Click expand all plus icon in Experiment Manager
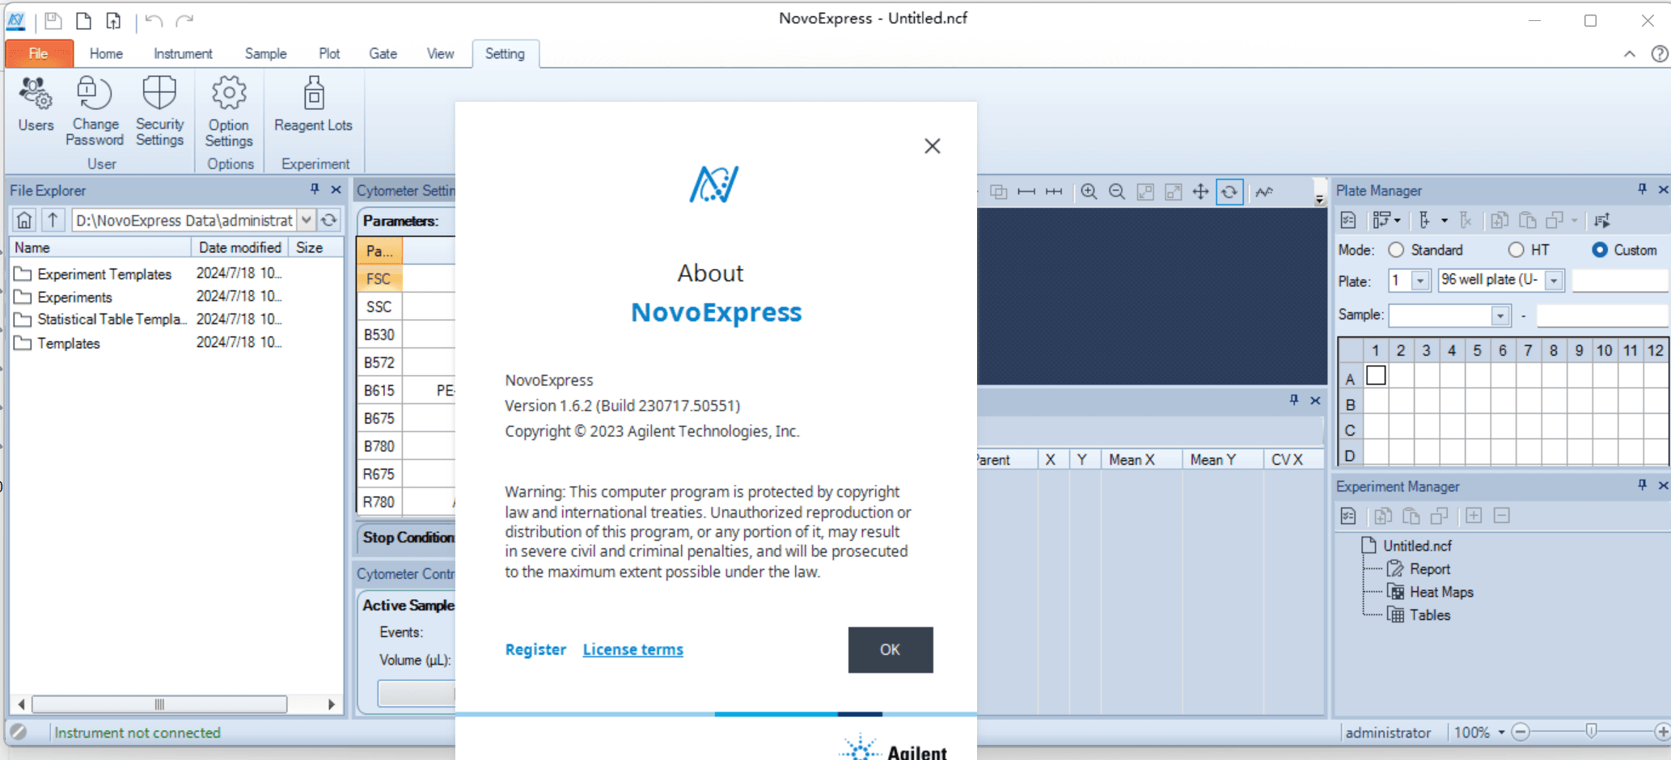The image size is (1671, 760). click(1474, 516)
